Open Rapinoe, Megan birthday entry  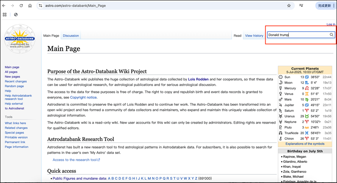coord(294,157)
